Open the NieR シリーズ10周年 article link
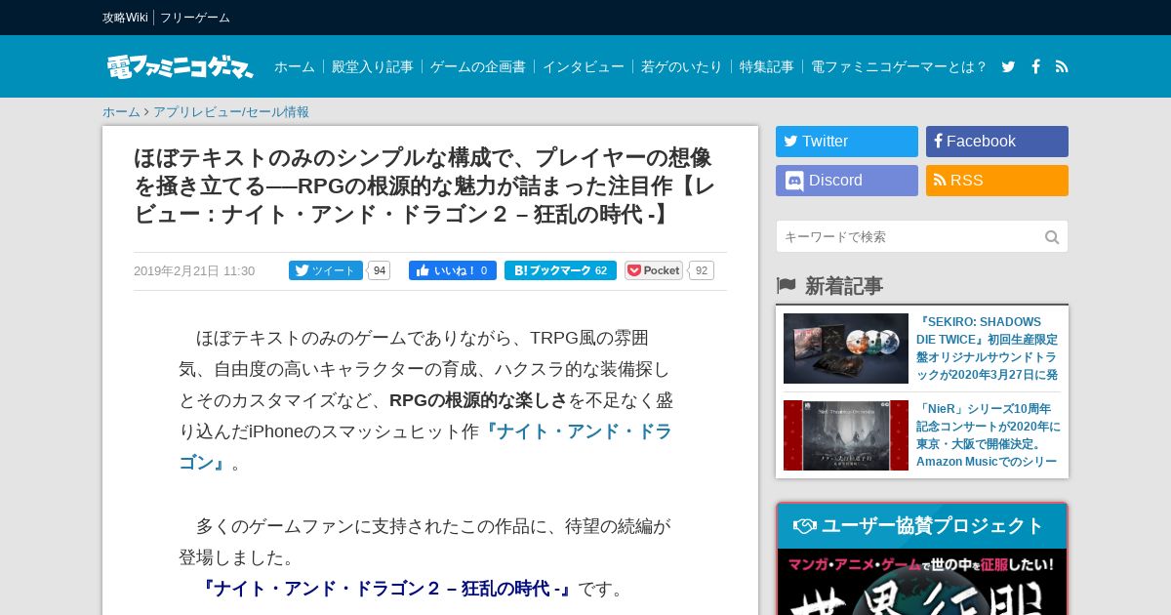 tap(988, 435)
